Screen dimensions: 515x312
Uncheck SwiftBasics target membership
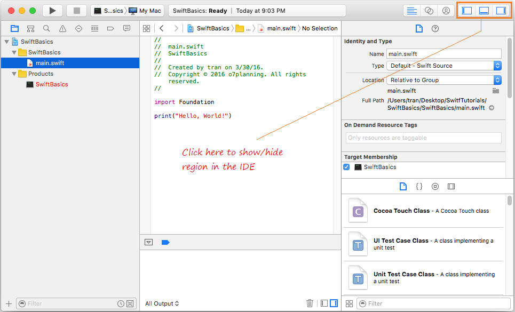pyautogui.click(x=346, y=167)
